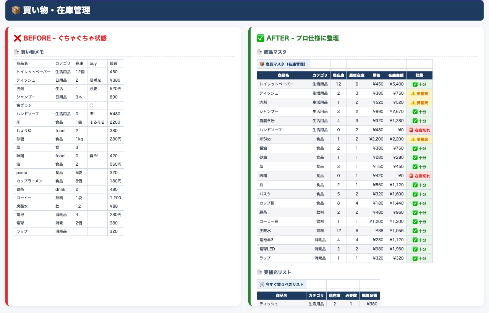This screenshot has height=313, width=489.
Task: Select the 在庫金額 column header
Action: coord(396,75)
